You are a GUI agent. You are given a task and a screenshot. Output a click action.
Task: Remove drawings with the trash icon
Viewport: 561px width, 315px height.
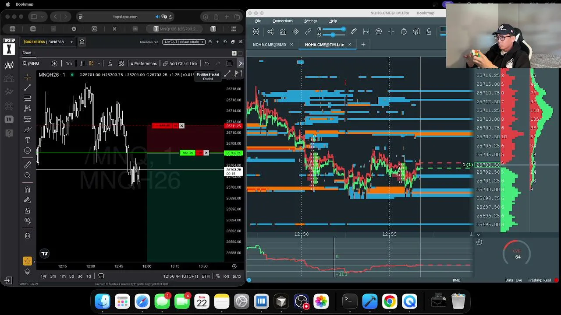pos(27,235)
